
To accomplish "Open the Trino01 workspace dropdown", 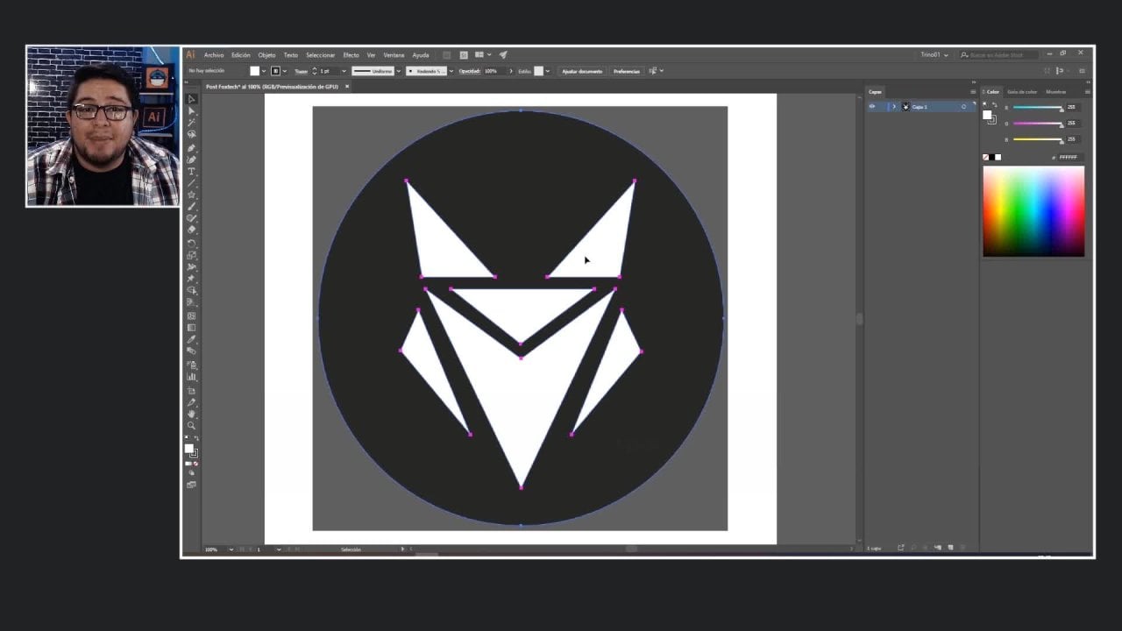I will coord(934,54).
